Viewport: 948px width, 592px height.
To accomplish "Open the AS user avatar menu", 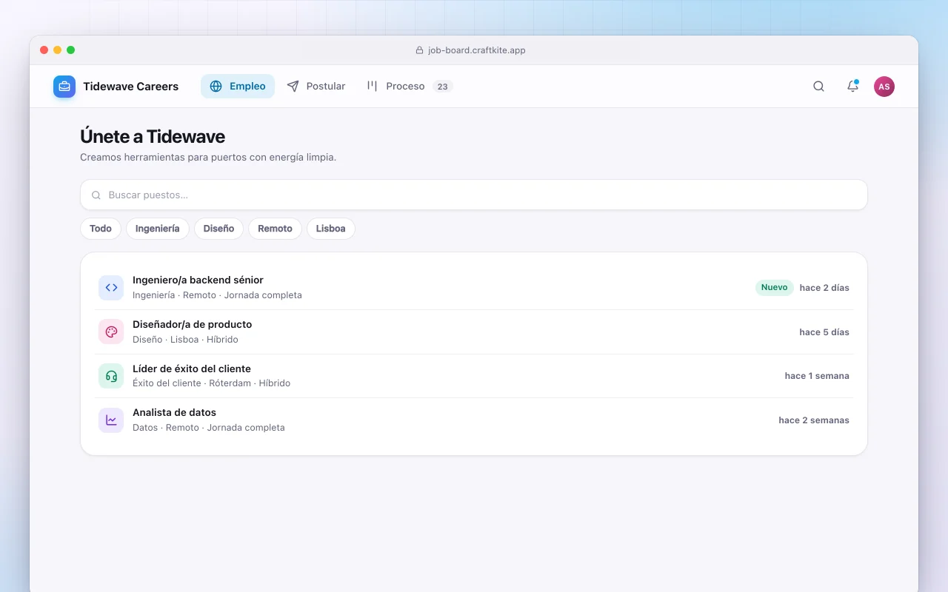I will point(884,87).
